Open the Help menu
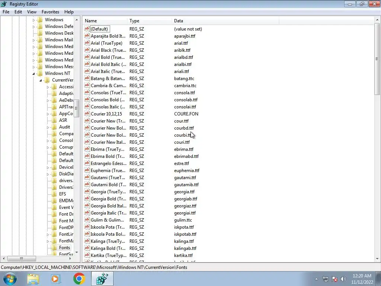Screen dimensions: 381x286 coord(69,12)
